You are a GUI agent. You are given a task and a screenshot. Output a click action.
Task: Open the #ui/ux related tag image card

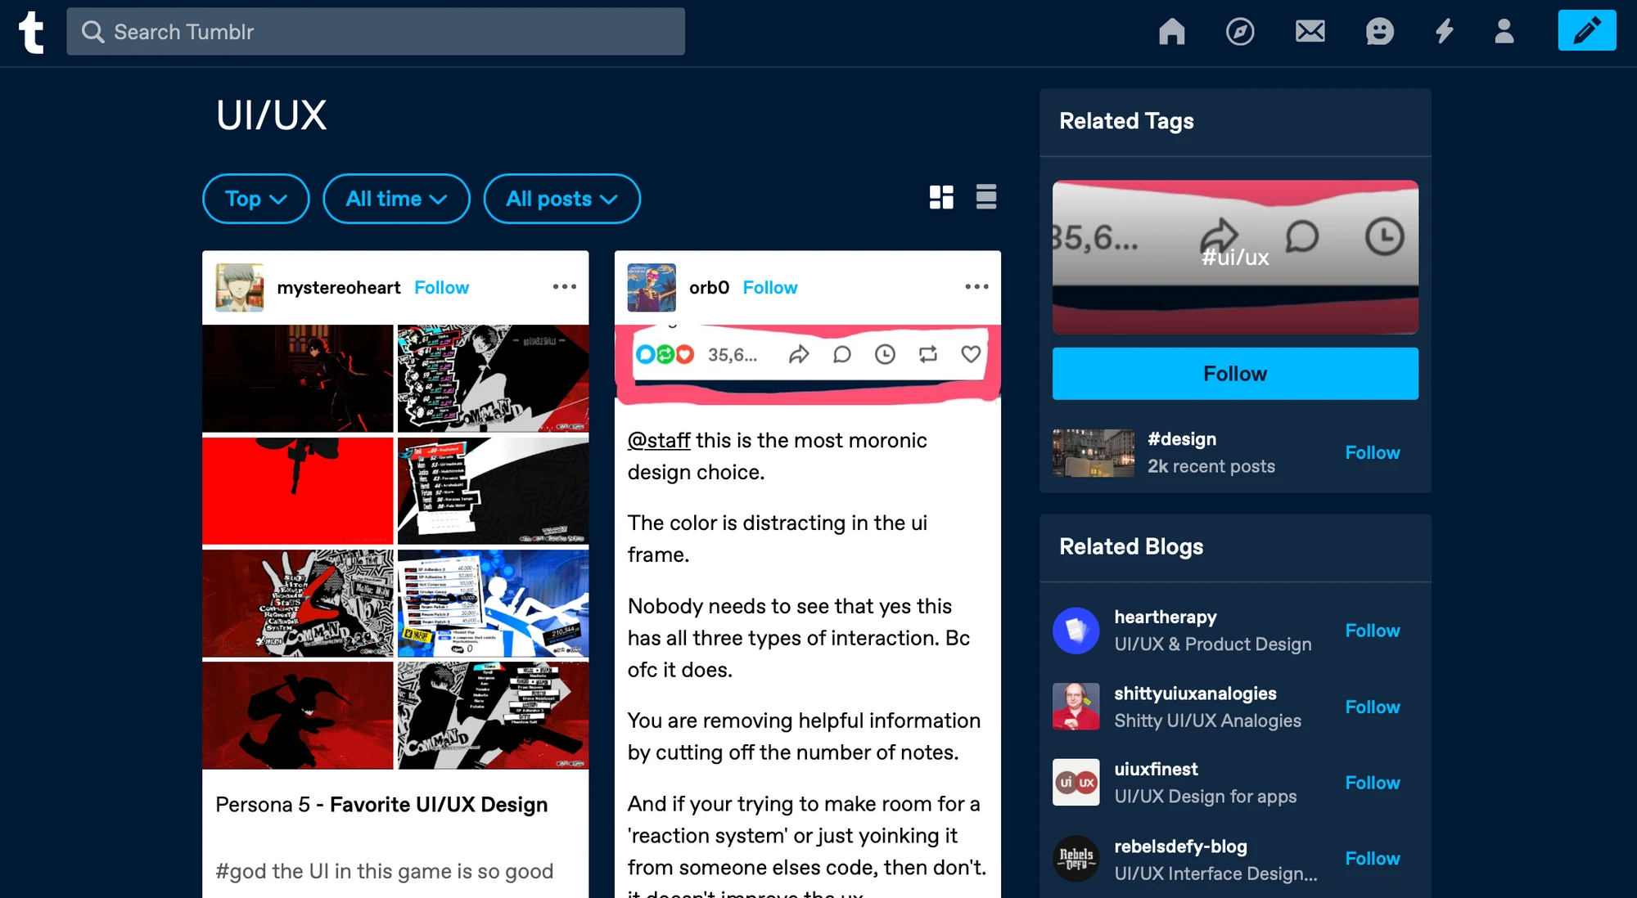point(1235,257)
